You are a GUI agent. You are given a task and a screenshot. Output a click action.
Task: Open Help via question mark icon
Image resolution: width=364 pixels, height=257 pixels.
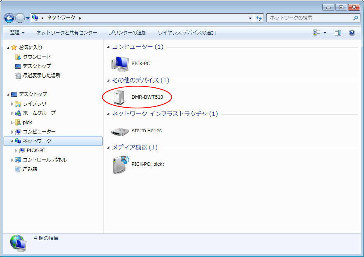(x=352, y=33)
